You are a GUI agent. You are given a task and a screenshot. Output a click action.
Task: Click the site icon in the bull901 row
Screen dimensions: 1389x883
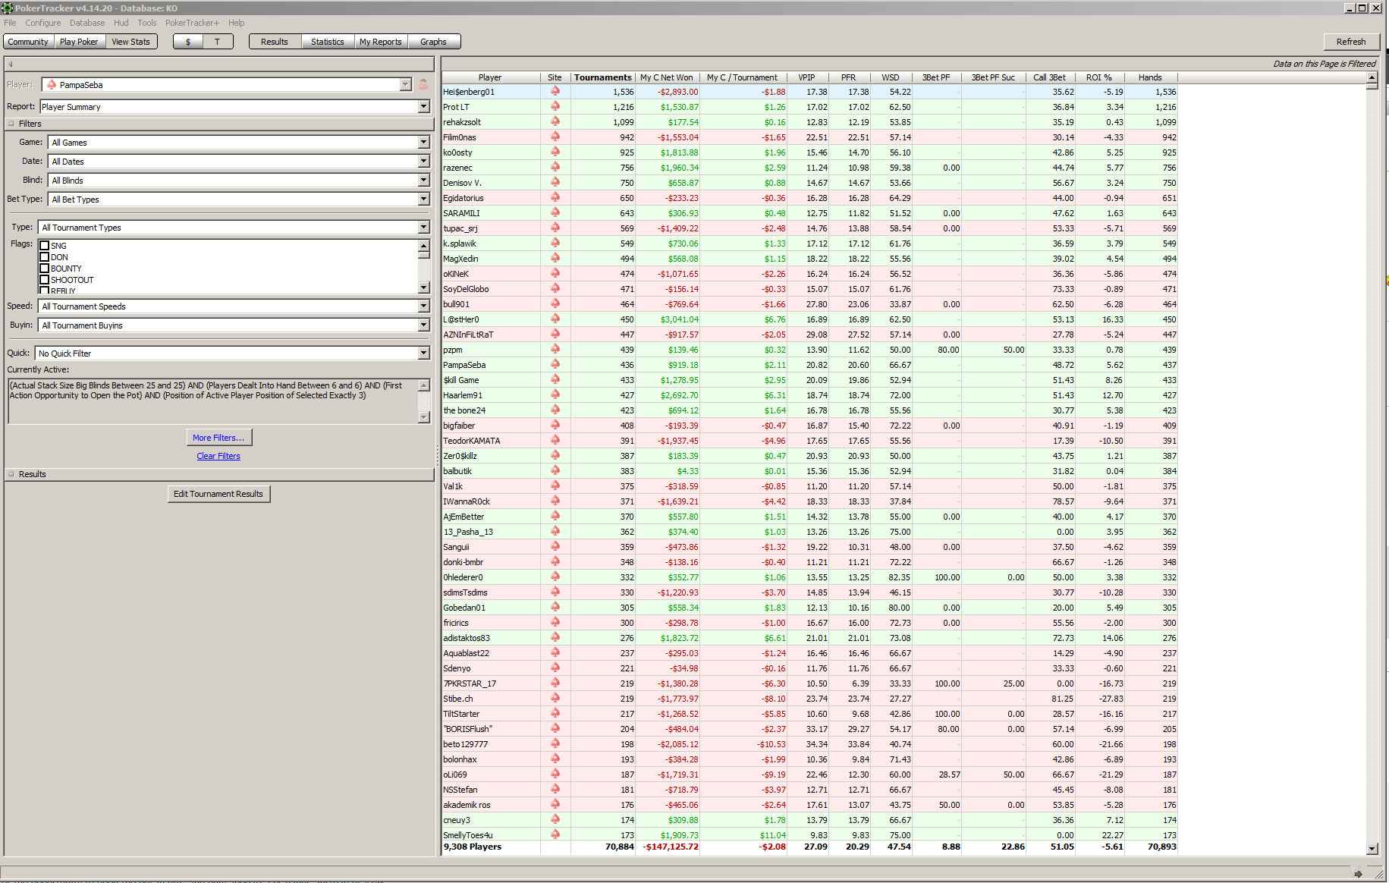(x=555, y=303)
